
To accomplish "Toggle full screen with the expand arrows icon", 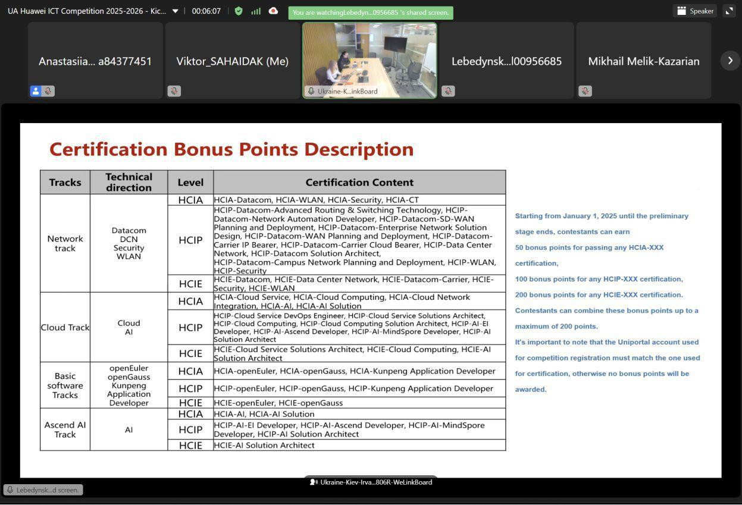I will pyautogui.click(x=729, y=11).
